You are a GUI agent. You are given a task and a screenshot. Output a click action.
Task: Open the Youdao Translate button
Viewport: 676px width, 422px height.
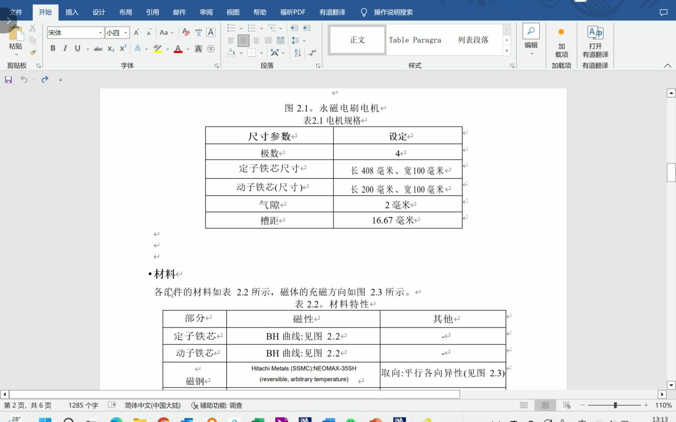(595, 43)
